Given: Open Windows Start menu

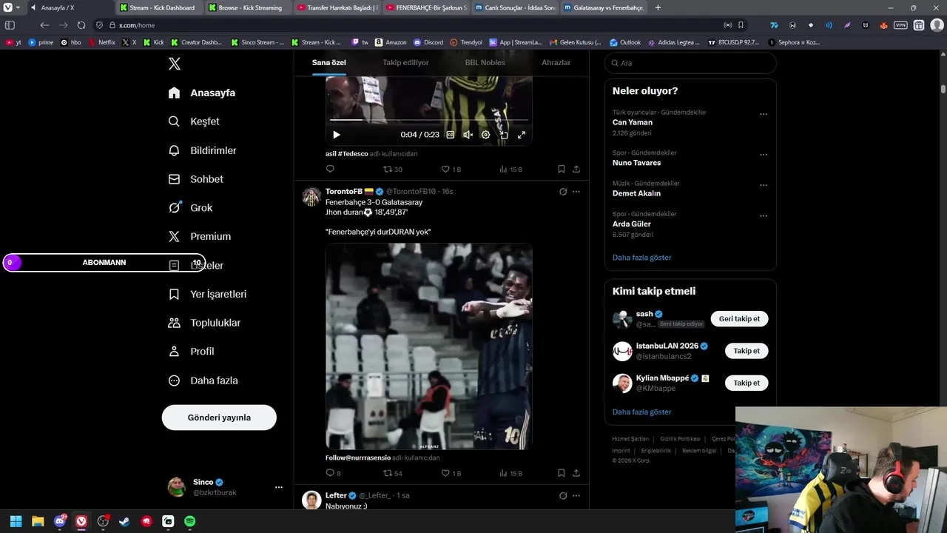Looking at the screenshot, I should tap(16, 521).
